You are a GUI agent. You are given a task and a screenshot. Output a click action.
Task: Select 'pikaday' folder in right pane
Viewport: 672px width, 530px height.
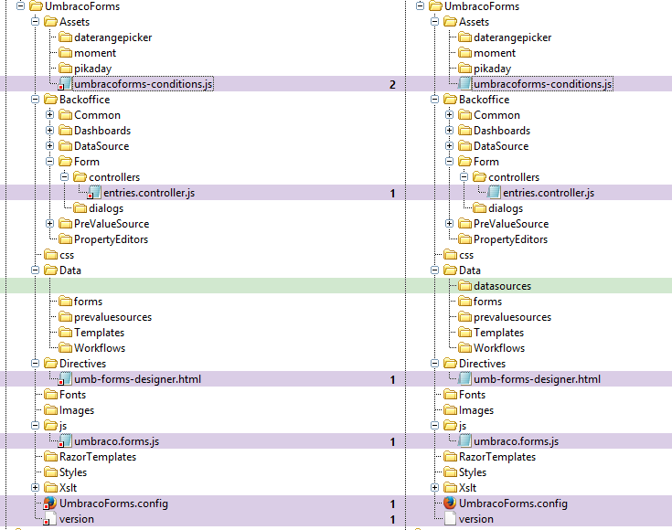tap(492, 69)
